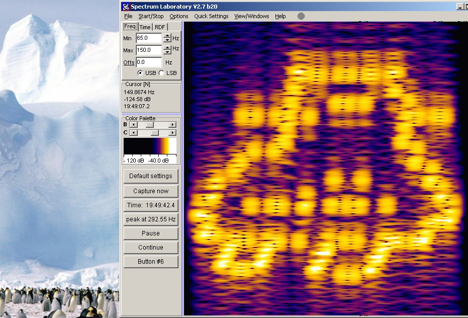
Task: Click the Default settings button
Action: pos(151,176)
